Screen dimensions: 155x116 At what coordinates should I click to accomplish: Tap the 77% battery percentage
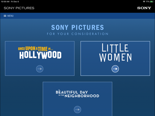click(x=148, y=2)
